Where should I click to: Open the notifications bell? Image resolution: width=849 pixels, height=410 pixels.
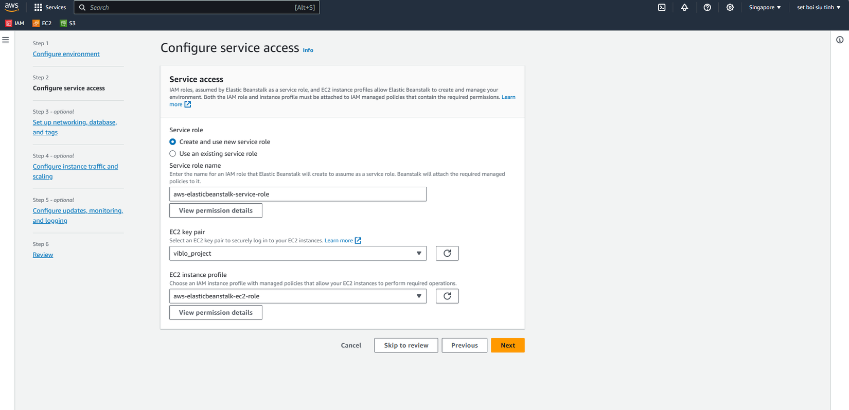pos(684,7)
